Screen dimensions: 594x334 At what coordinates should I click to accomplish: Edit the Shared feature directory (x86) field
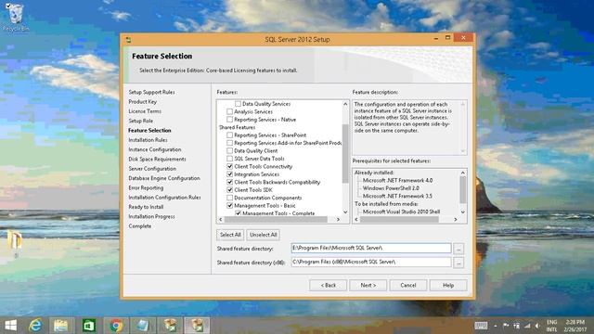pos(371,262)
